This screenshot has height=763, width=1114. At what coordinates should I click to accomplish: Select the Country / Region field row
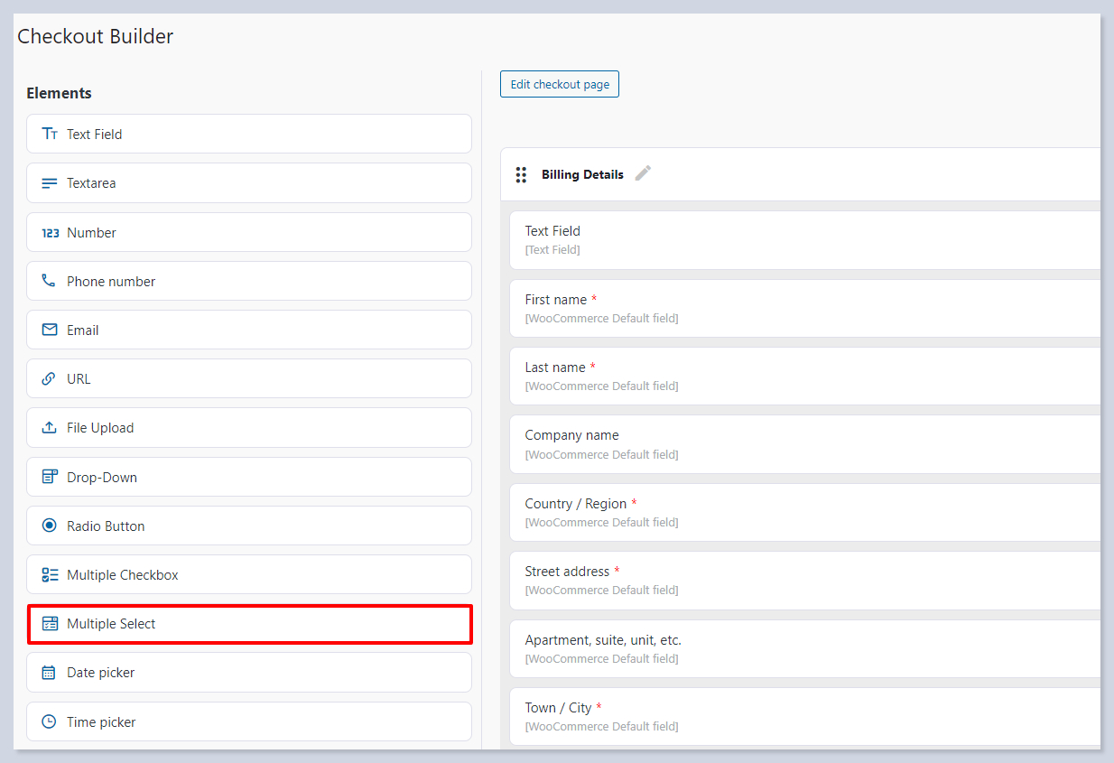803,512
